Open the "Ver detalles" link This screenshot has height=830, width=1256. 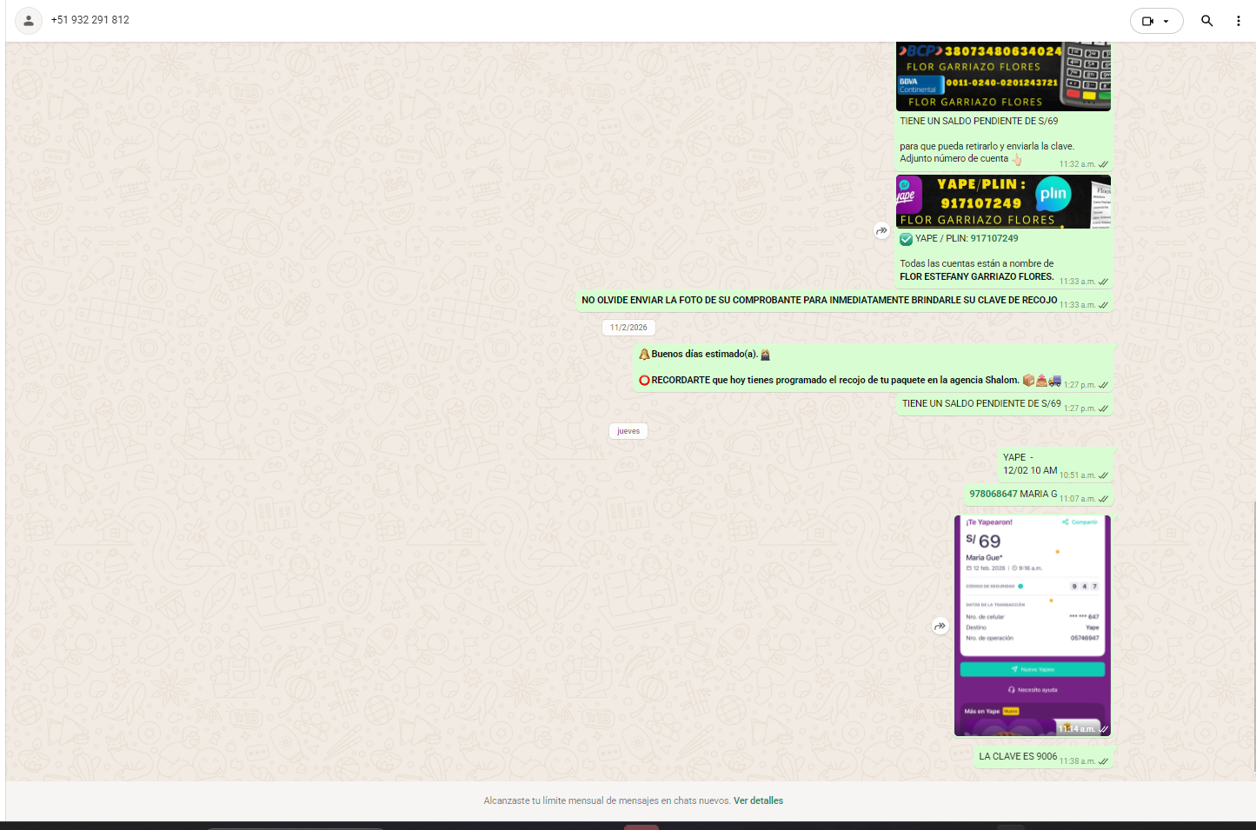tap(758, 800)
